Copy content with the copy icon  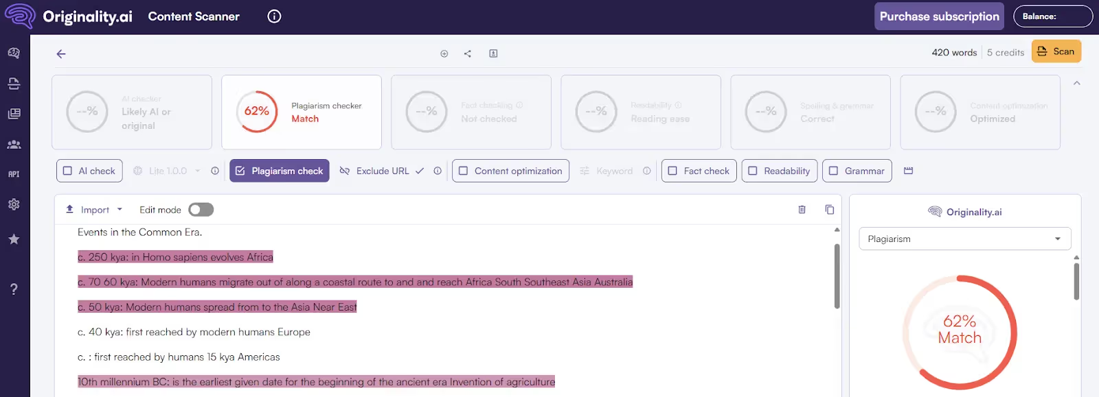click(x=829, y=210)
